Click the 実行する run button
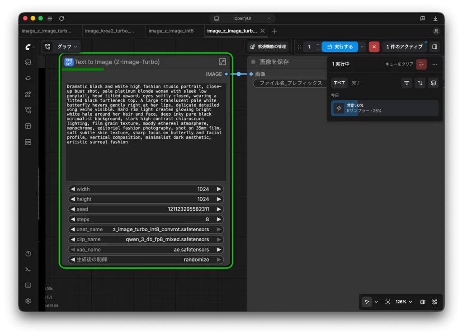This screenshot has height=336, width=463. [x=340, y=47]
